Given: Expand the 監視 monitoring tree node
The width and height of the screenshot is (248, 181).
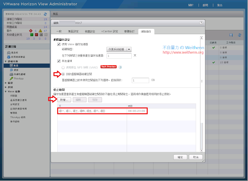Looking at the screenshot, I should (6, 83).
